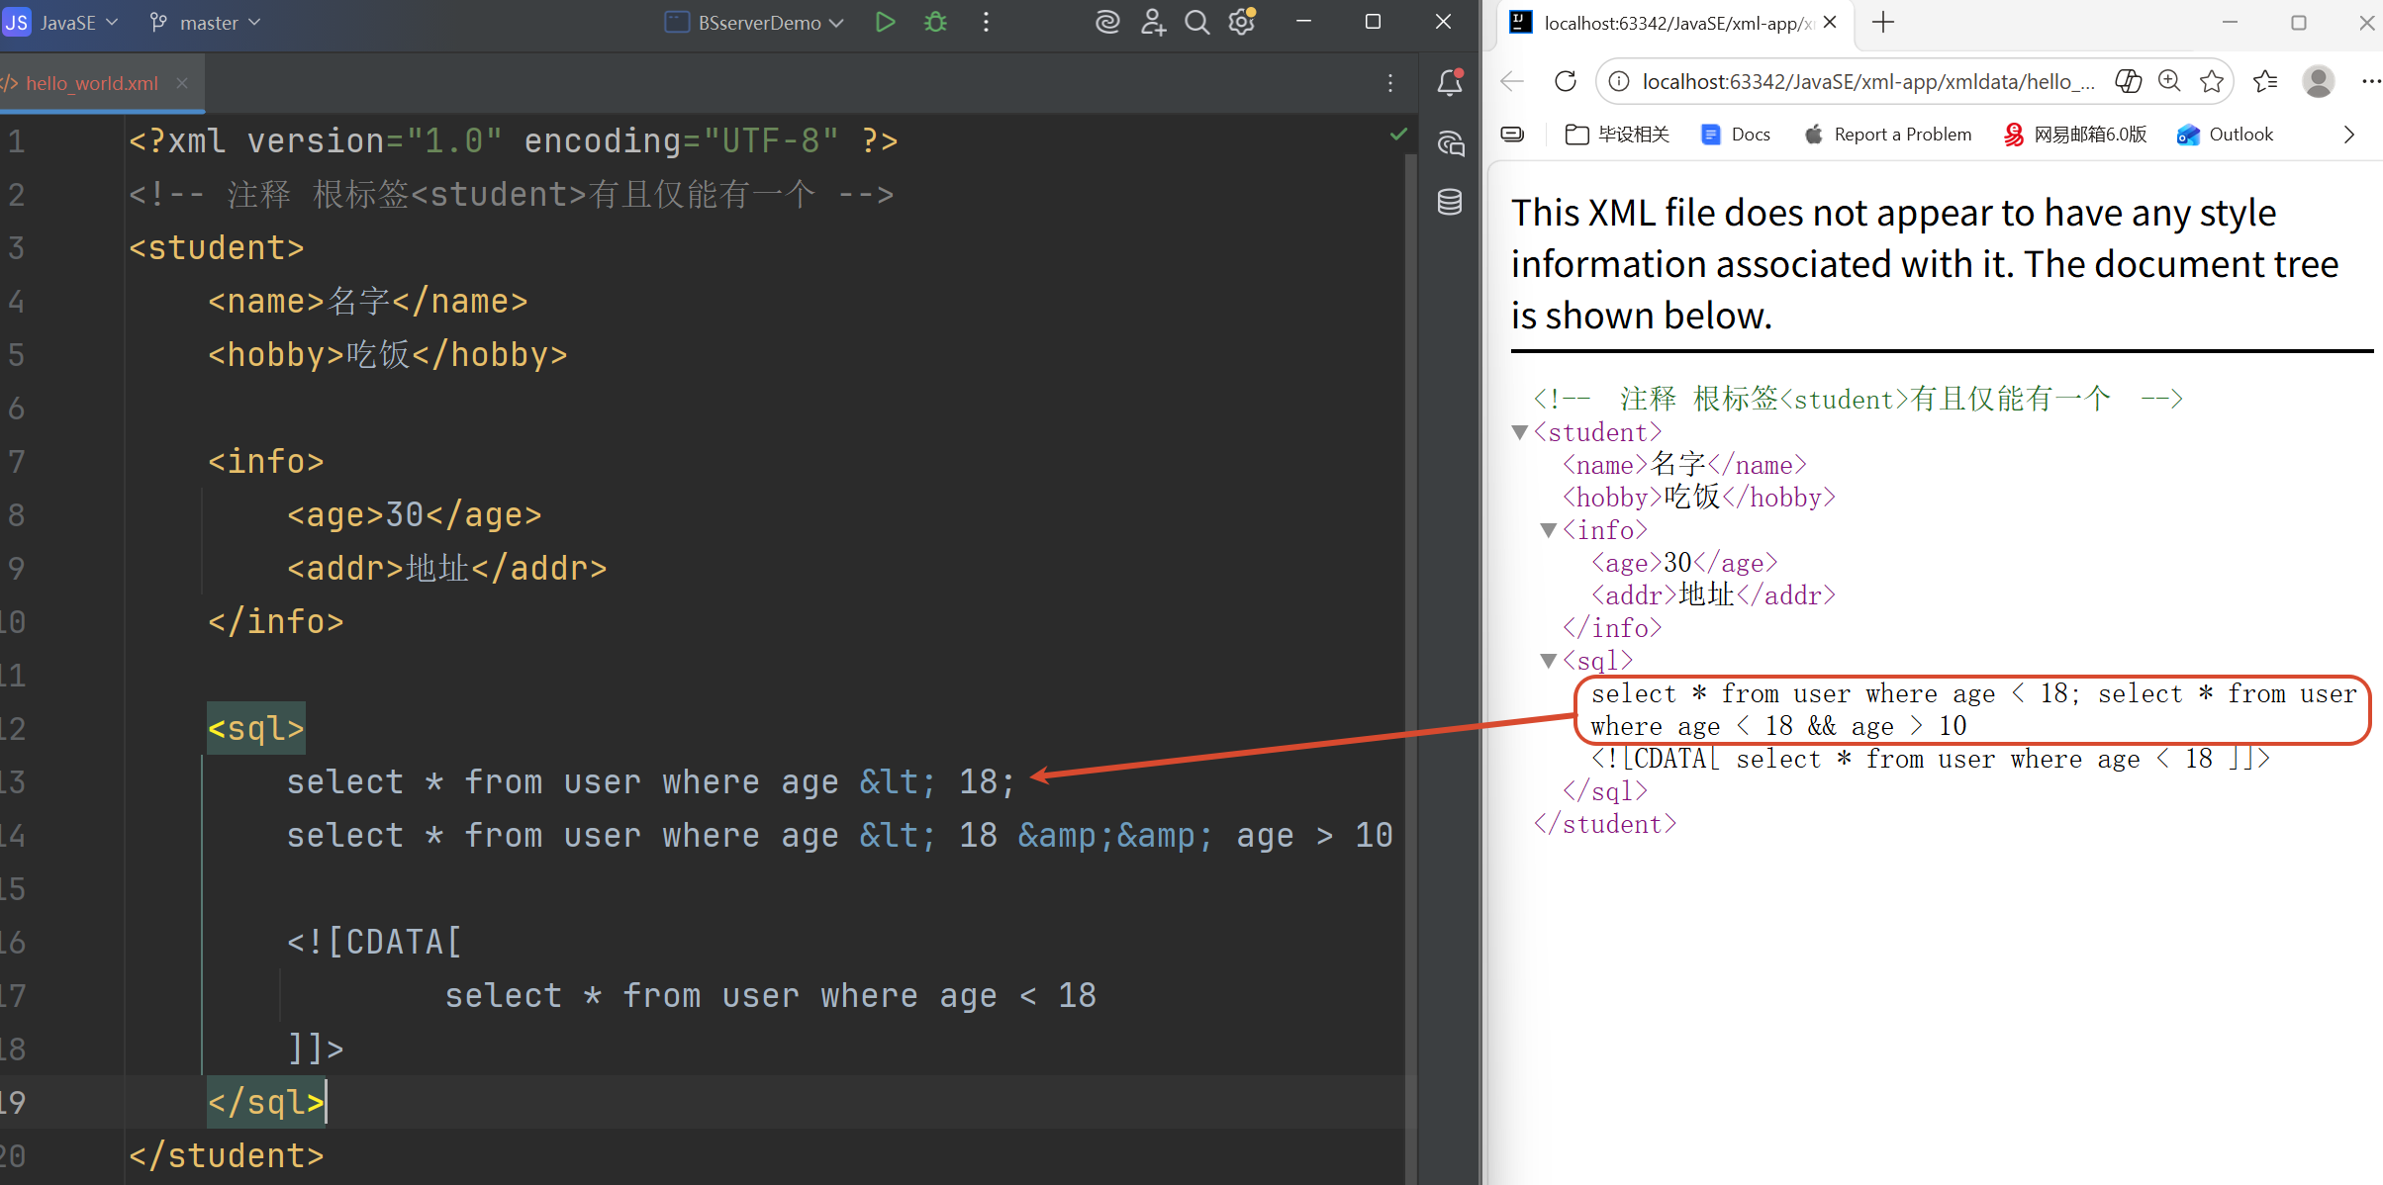
Task: Run BSserverDemo with the green play icon
Action: pos(885,22)
